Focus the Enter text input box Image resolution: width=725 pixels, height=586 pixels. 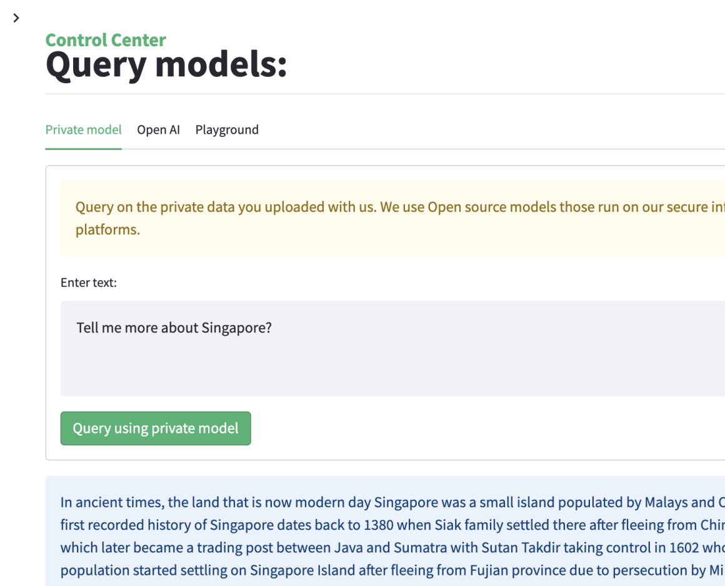point(392,348)
